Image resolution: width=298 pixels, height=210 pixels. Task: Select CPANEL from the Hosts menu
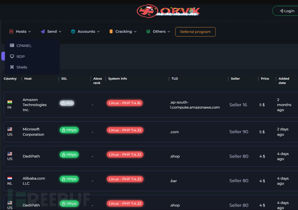[24, 46]
